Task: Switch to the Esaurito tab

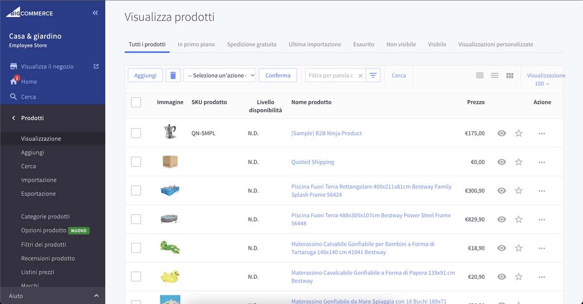Action: click(363, 44)
